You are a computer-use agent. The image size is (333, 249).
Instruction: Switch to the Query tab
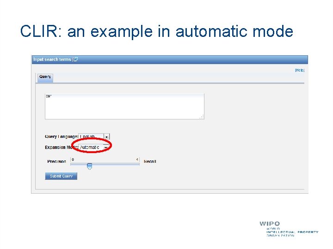(x=45, y=77)
